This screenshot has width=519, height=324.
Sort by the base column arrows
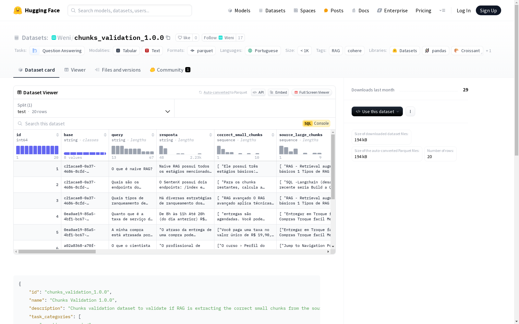(x=105, y=135)
